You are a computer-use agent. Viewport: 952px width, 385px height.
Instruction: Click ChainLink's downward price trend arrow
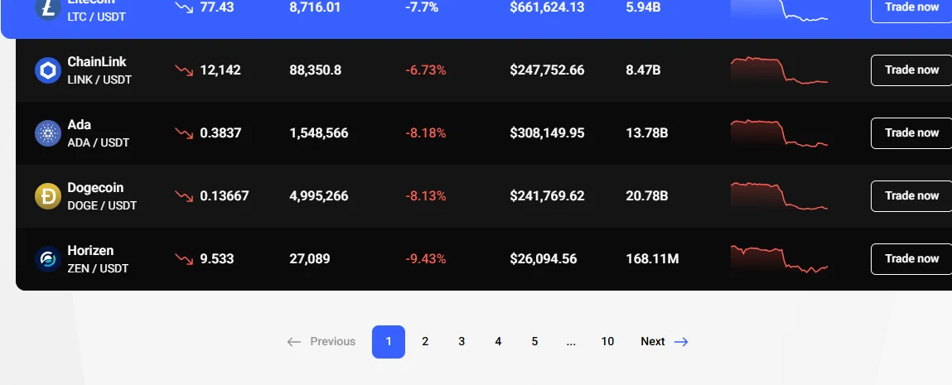point(183,70)
